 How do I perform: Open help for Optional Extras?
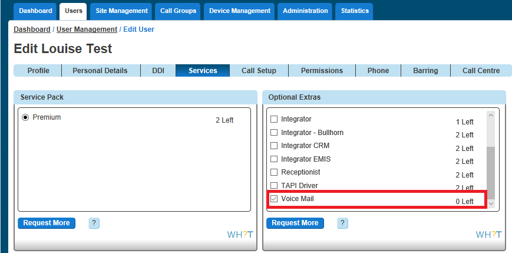(342, 224)
